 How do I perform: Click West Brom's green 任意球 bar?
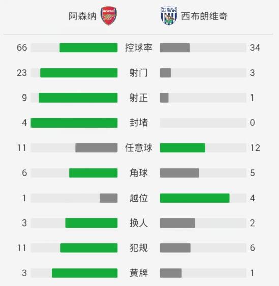point(182,148)
